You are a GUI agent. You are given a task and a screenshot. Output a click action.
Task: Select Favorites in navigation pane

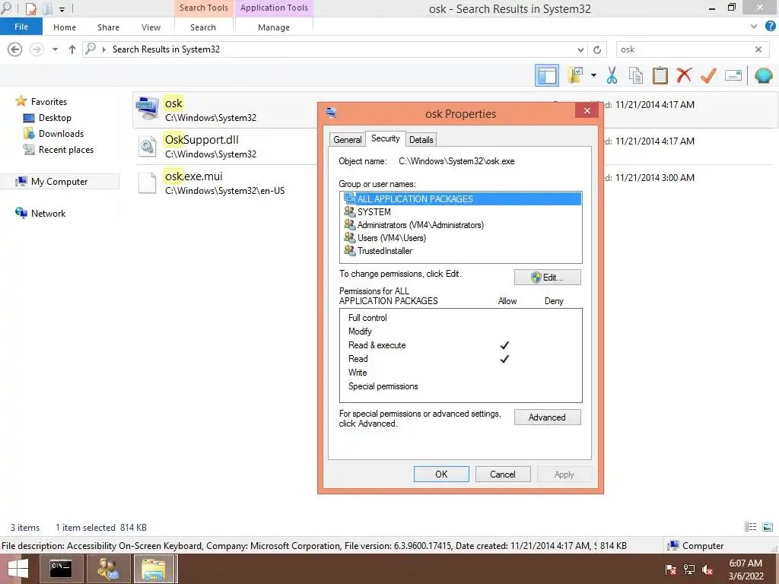[x=49, y=101]
